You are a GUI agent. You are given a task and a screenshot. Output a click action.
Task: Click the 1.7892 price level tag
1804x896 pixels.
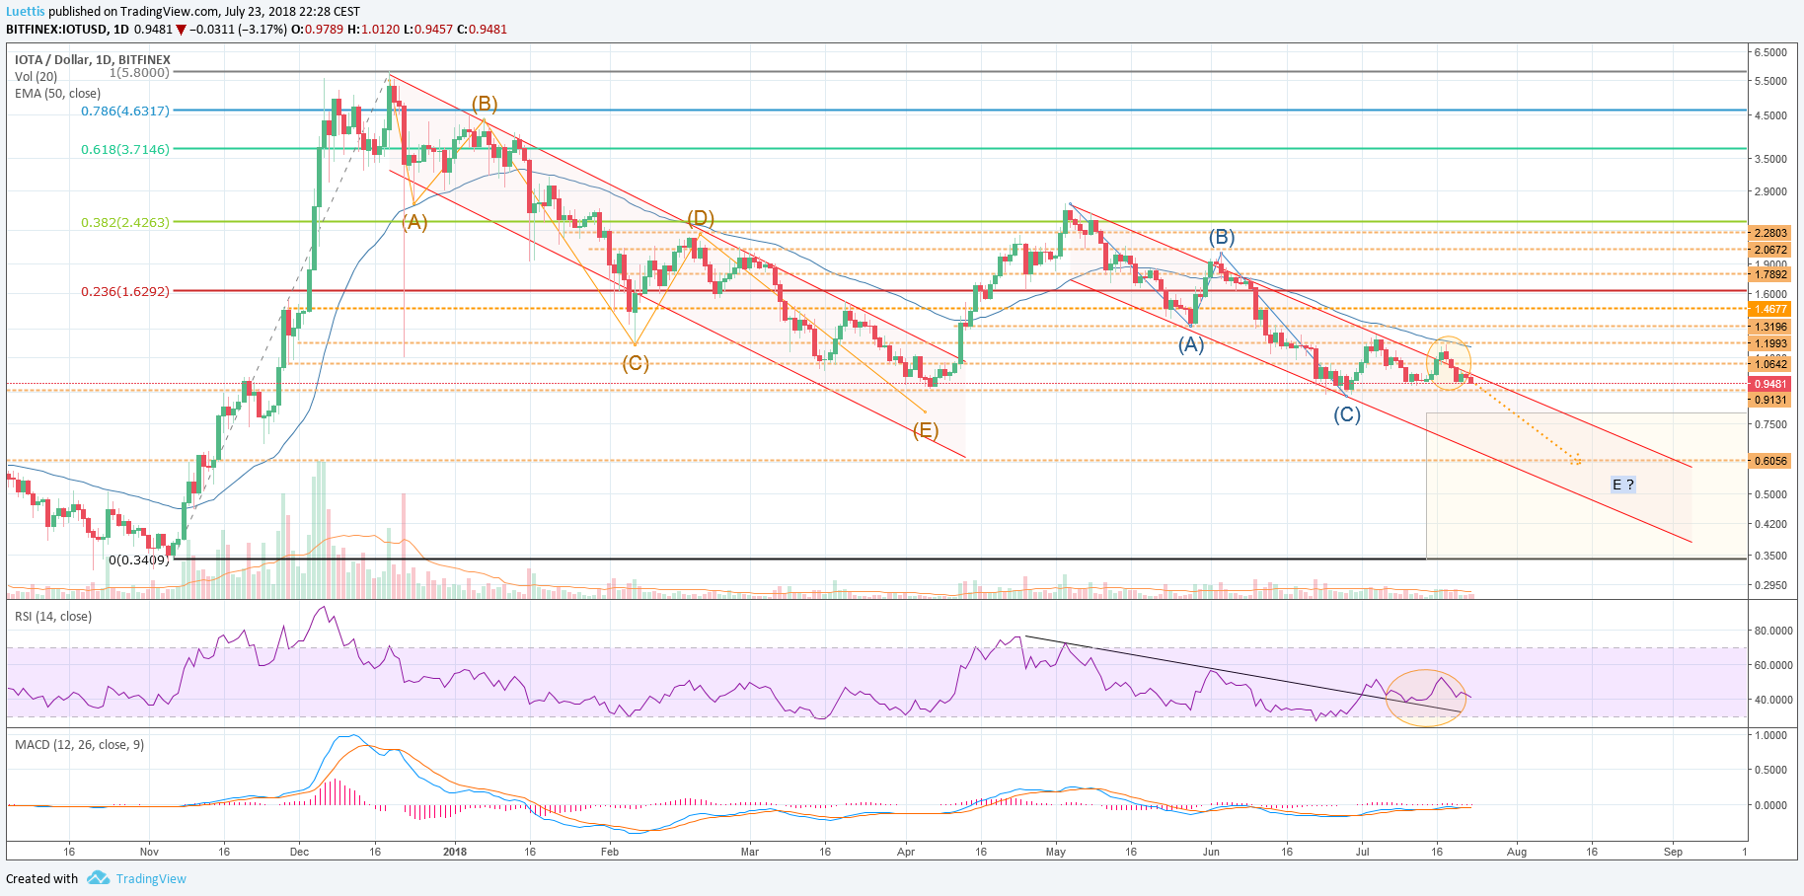click(x=1770, y=274)
